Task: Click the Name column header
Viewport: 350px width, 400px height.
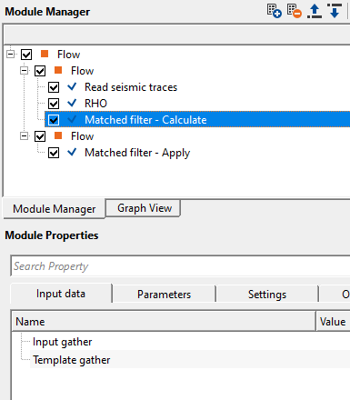Action: click(164, 322)
